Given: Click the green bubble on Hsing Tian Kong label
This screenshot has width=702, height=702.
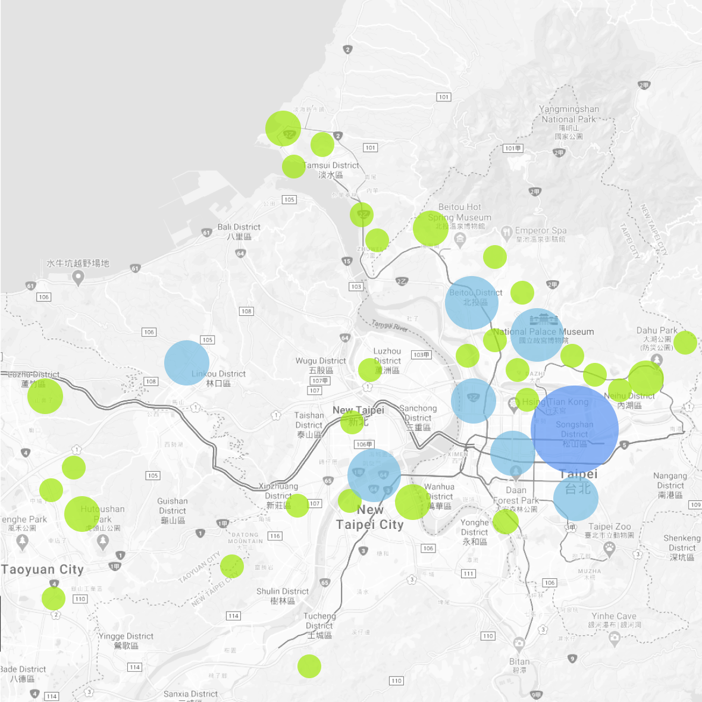Looking at the screenshot, I should tap(527, 400).
